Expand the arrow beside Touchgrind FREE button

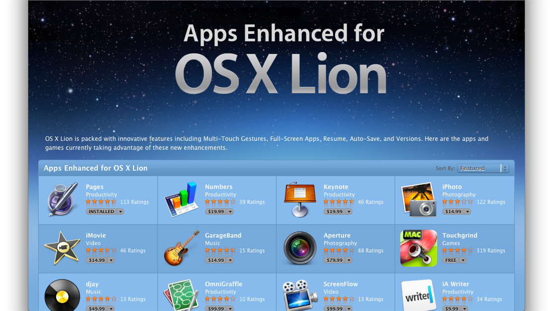click(463, 260)
